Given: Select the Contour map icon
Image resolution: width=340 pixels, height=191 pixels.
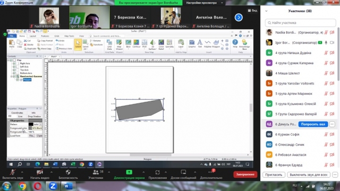Looking at the screenshot, I should (x=136, y=44).
